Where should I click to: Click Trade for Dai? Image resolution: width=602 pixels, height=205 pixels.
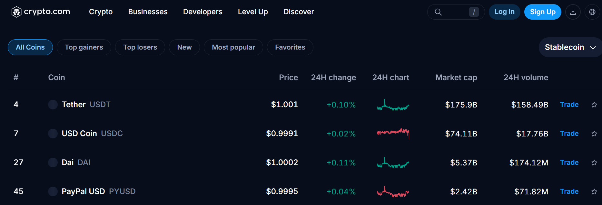click(569, 163)
